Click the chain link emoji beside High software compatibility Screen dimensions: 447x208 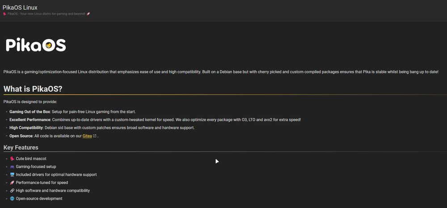pos(12,190)
